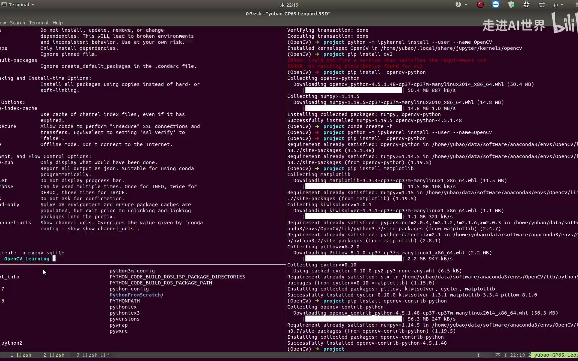Click the python-config completion entry
The height and width of the screenshot is (361, 578).
(x=129, y=289)
